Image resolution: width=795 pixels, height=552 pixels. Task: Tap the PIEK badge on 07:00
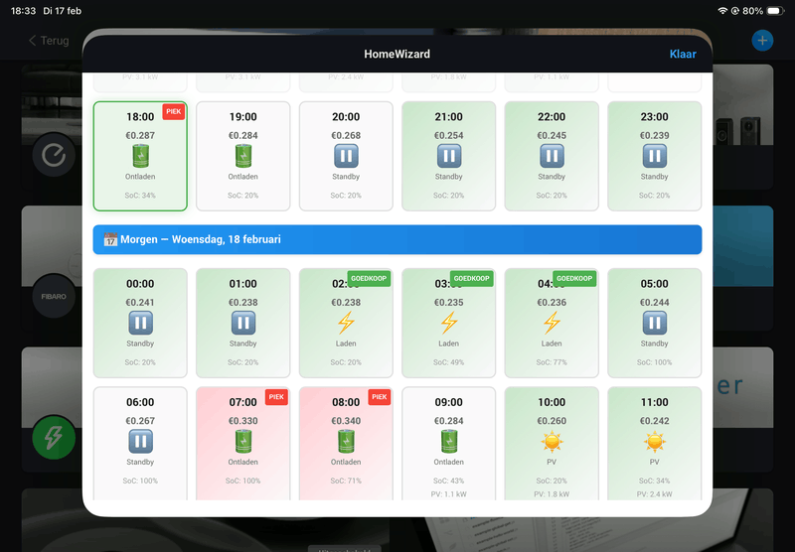click(276, 397)
